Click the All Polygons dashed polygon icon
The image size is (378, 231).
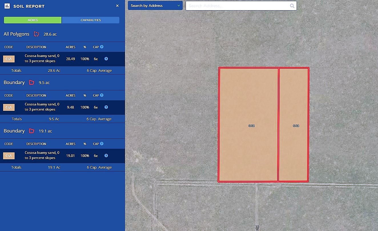point(36,34)
